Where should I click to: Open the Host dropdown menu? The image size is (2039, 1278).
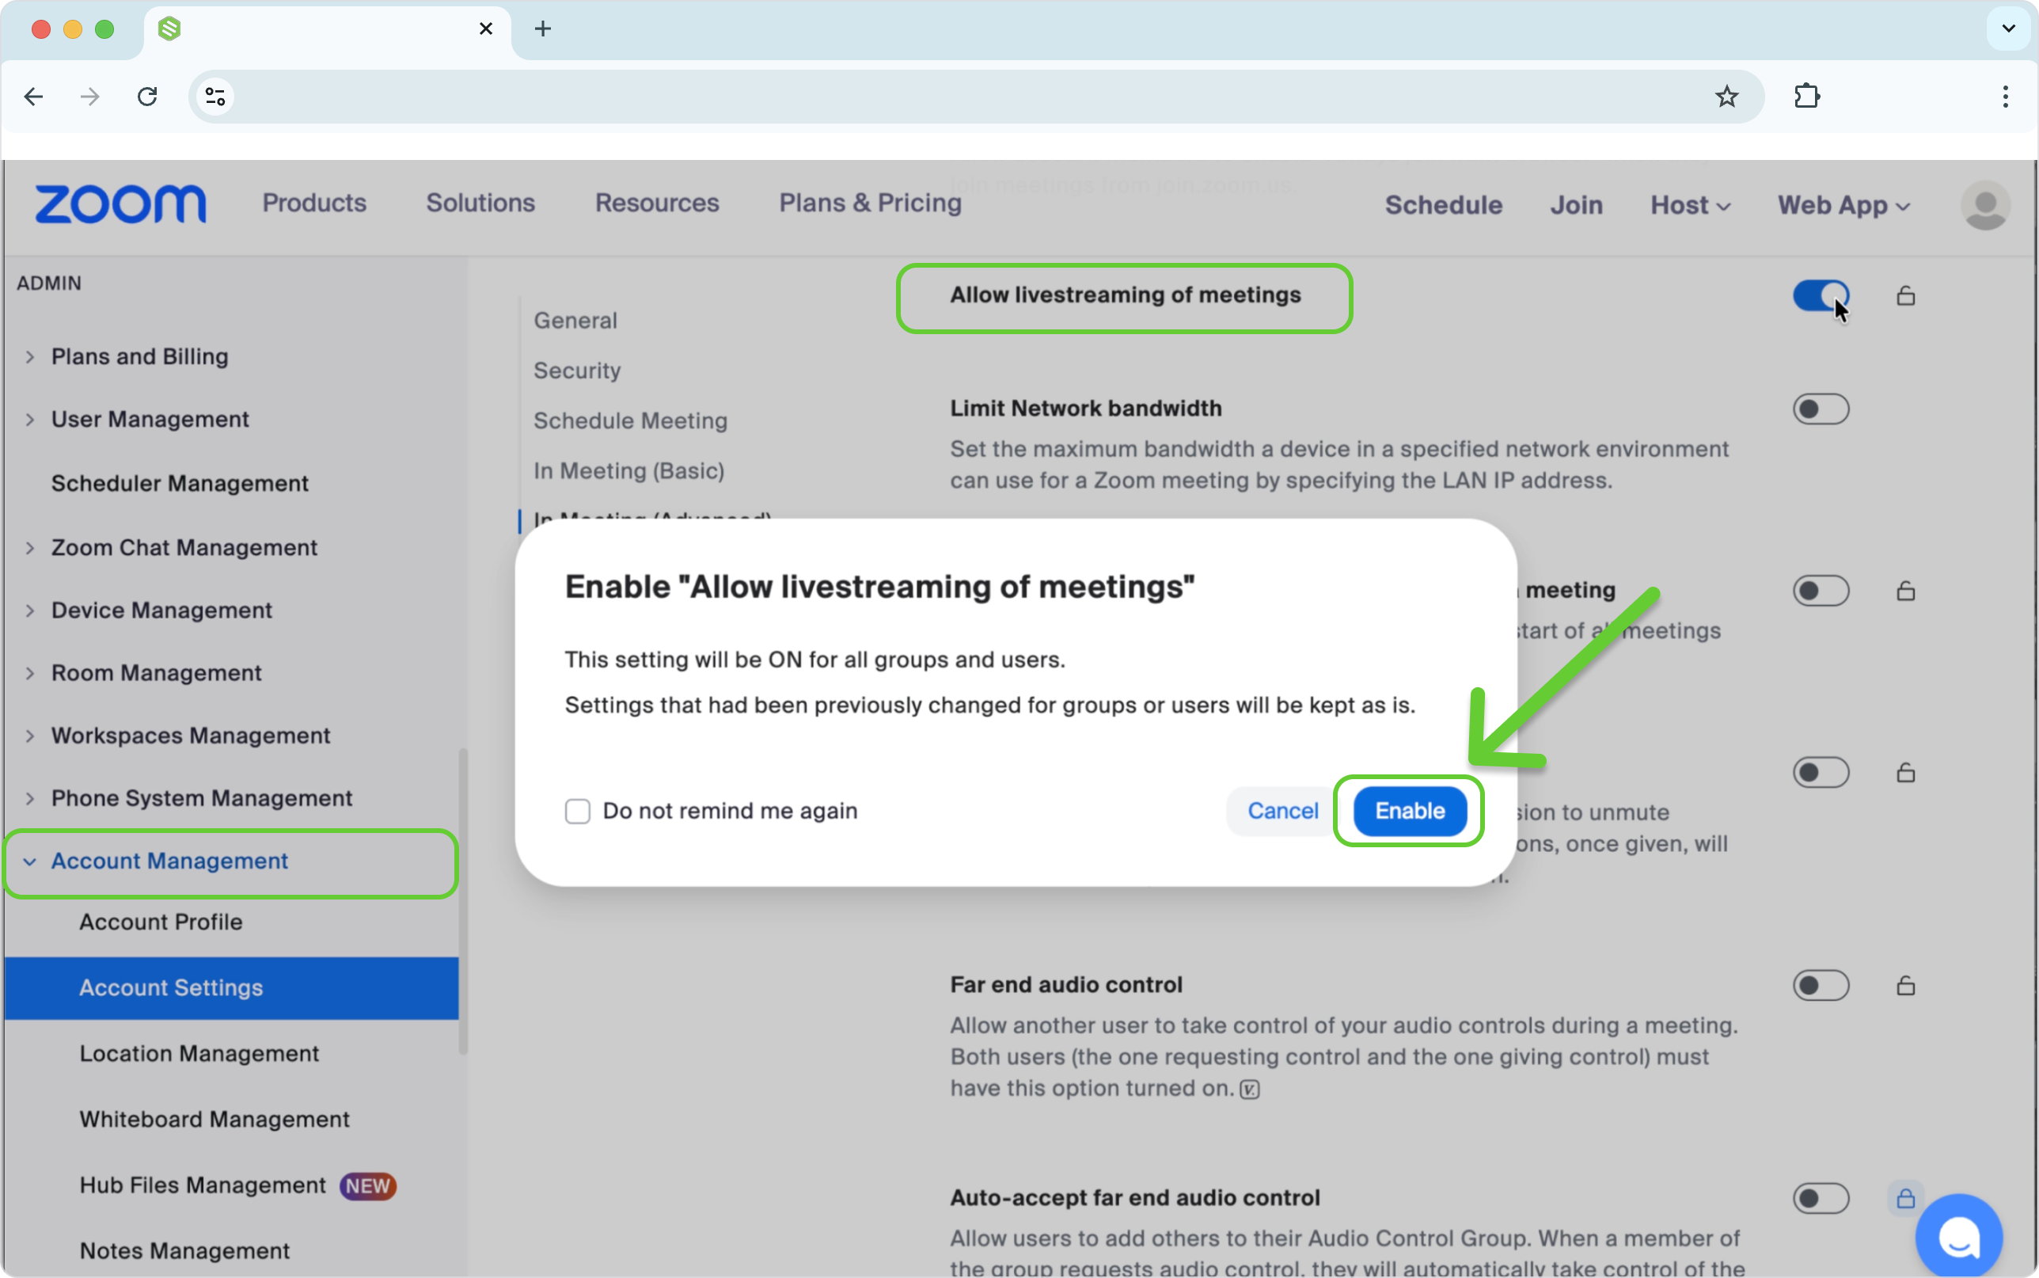(1690, 205)
